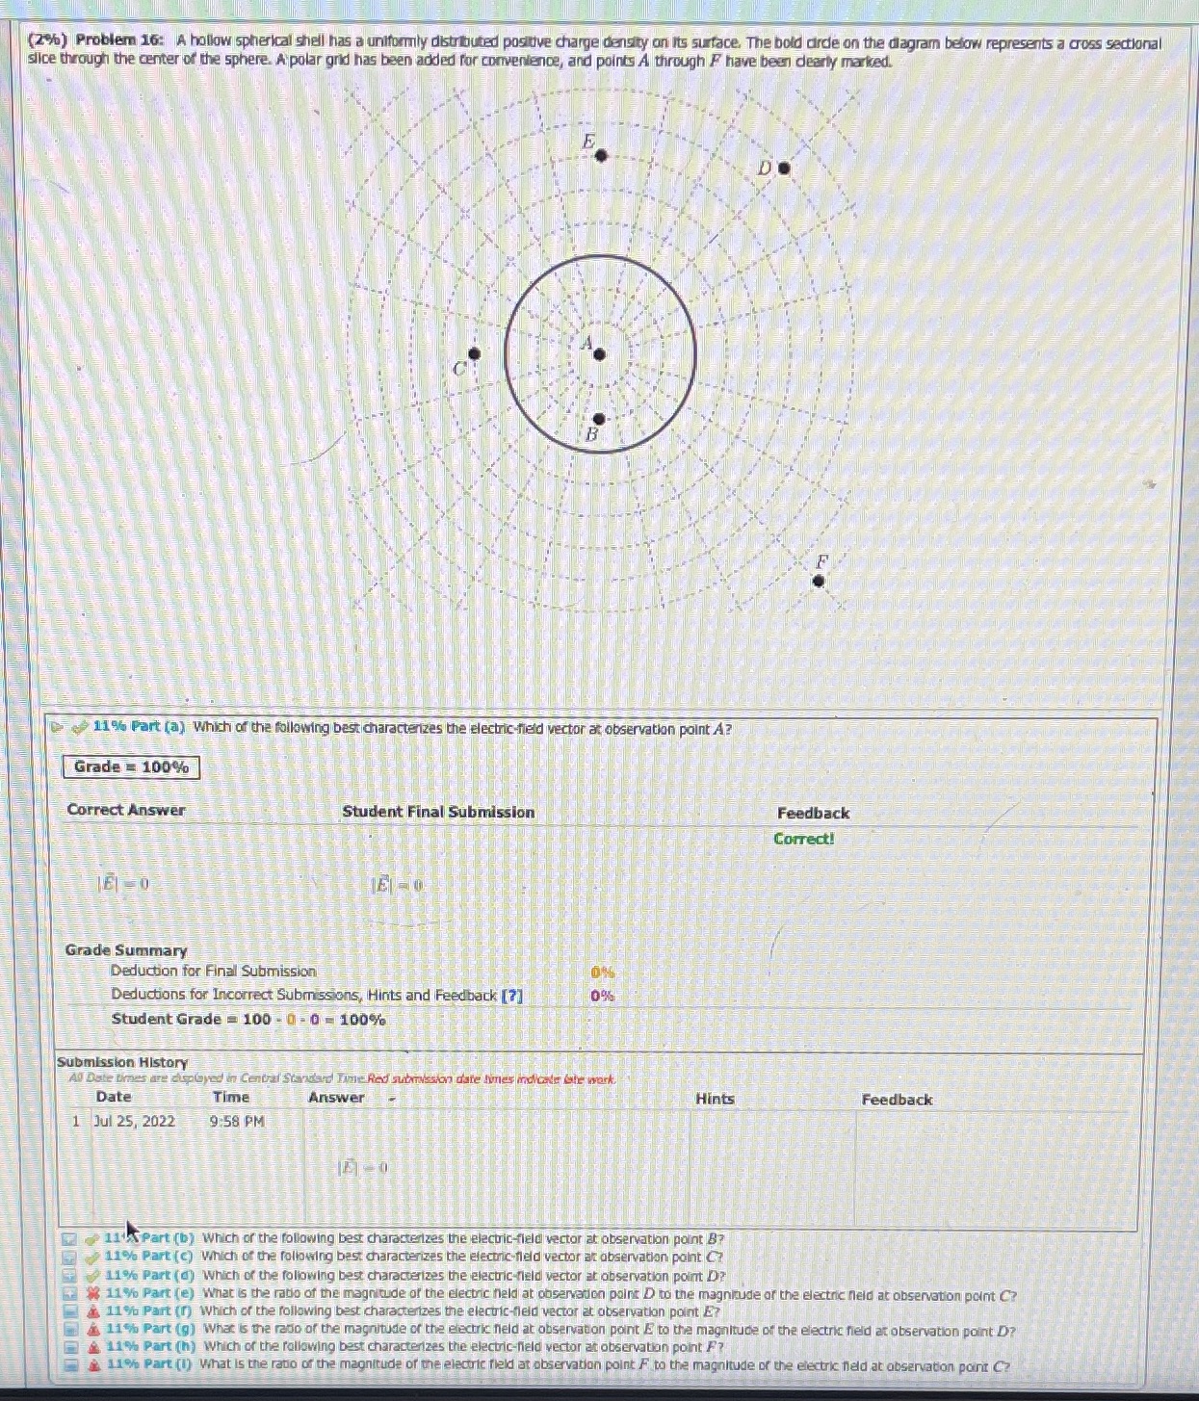
Task: Open the Part (c) link
Action: tap(150, 1257)
